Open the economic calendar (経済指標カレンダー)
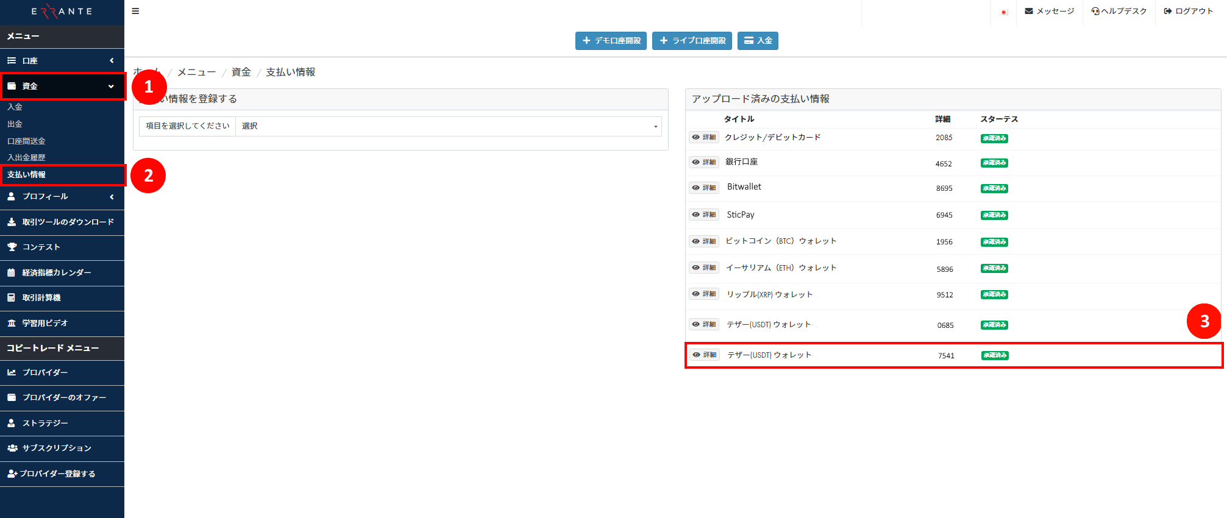This screenshot has height=518, width=1227. tap(56, 272)
